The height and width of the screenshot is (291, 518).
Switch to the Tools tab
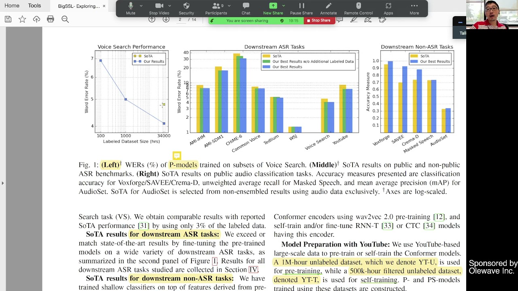34,6
